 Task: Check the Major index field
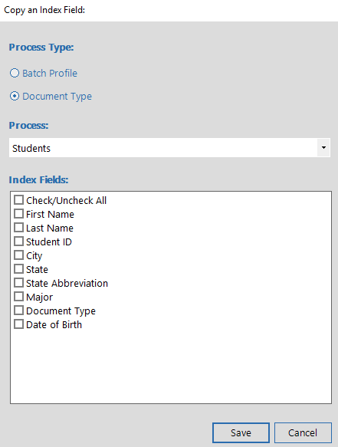(x=19, y=297)
